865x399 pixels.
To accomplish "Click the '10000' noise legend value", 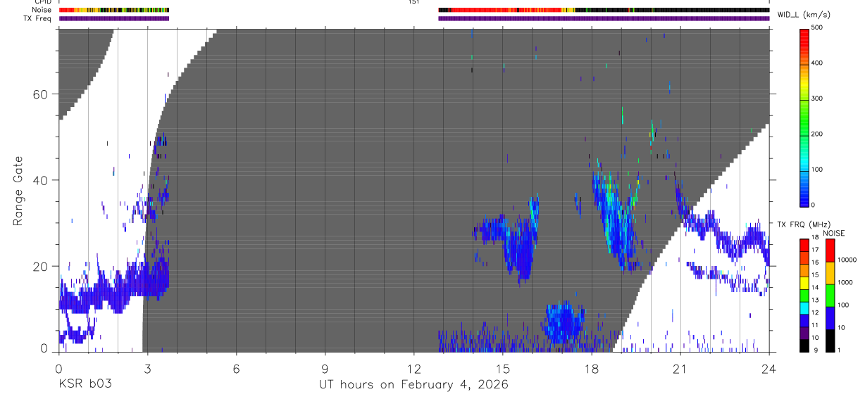I will (x=847, y=259).
